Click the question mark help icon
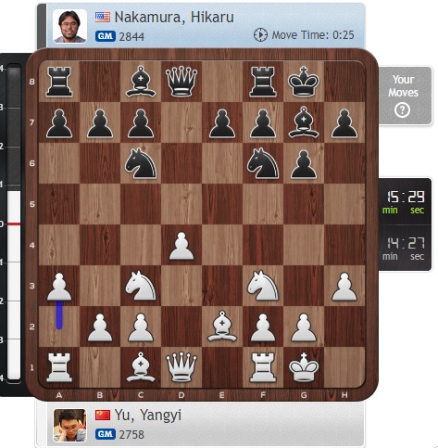This screenshot has width=438, height=448. (x=402, y=109)
